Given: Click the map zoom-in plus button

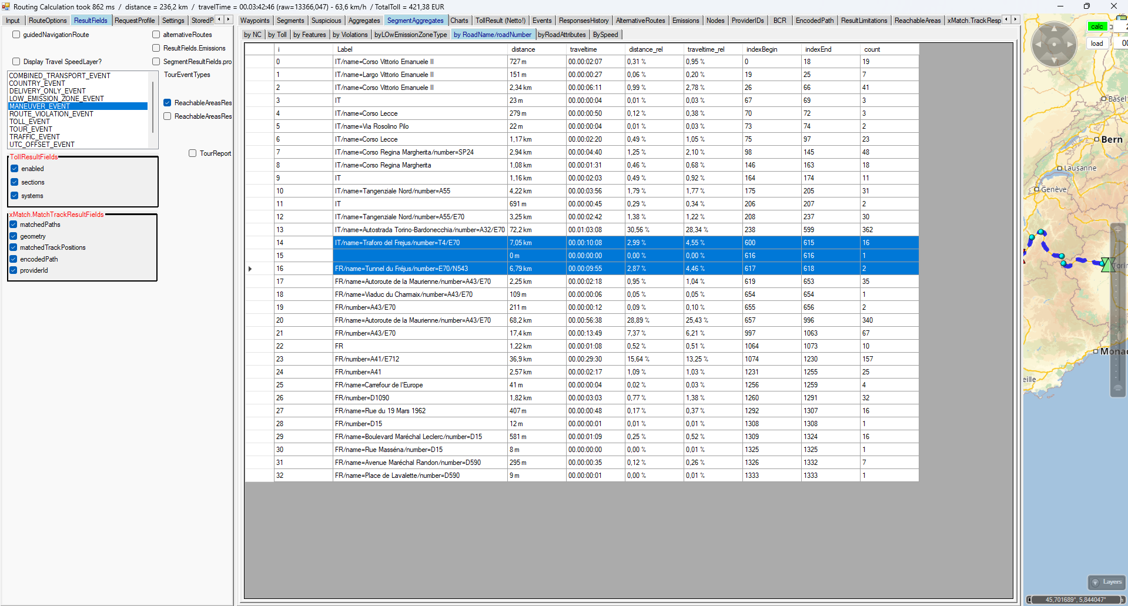Looking at the screenshot, I should (x=1117, y=230).
